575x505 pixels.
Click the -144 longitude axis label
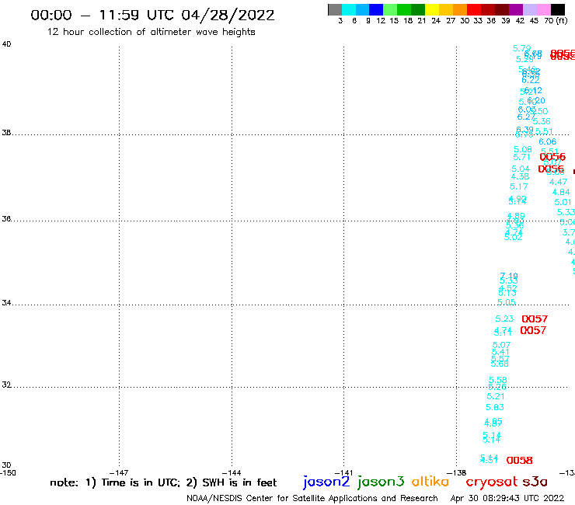[232, 473]
